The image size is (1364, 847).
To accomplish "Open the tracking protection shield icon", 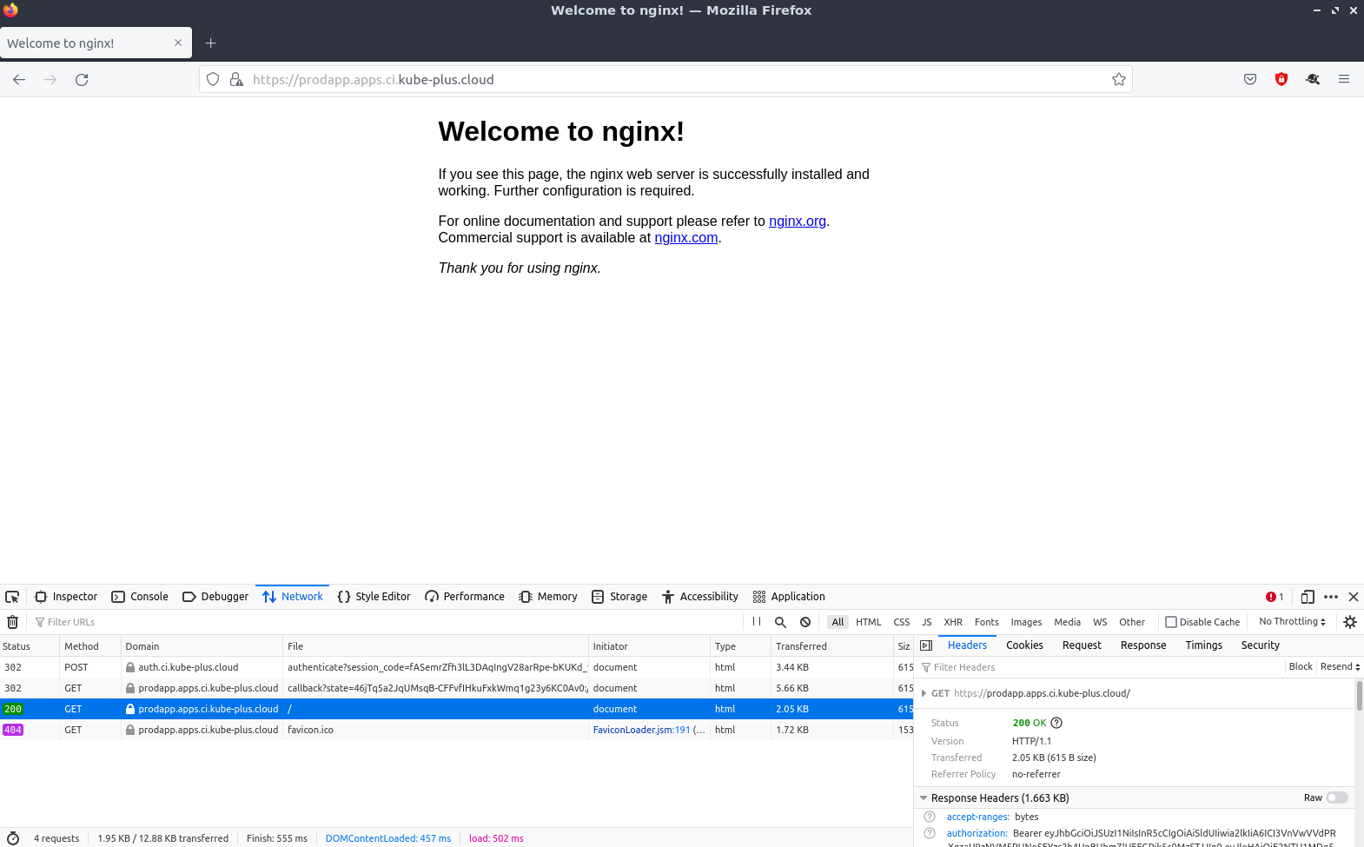I will [x=213, y=79].
